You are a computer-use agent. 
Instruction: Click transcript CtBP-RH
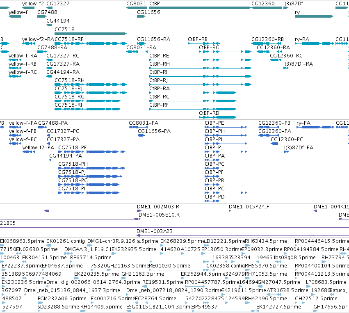click(x=160, y=64)
